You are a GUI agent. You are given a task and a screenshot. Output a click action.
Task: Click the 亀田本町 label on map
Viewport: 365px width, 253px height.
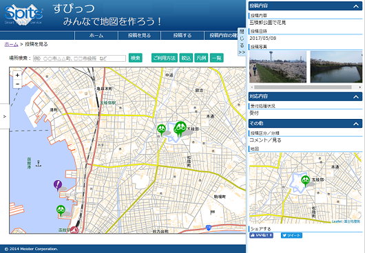coord(105,89)
